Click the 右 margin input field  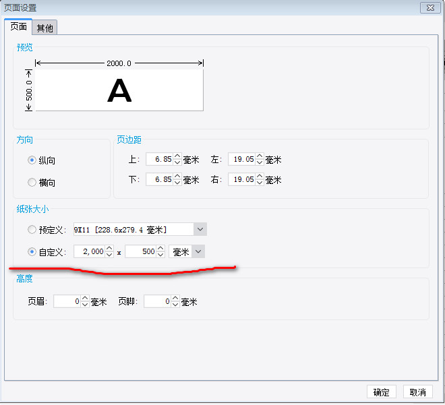[241, 179]
